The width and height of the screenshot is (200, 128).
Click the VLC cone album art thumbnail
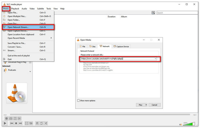(17, 93)
